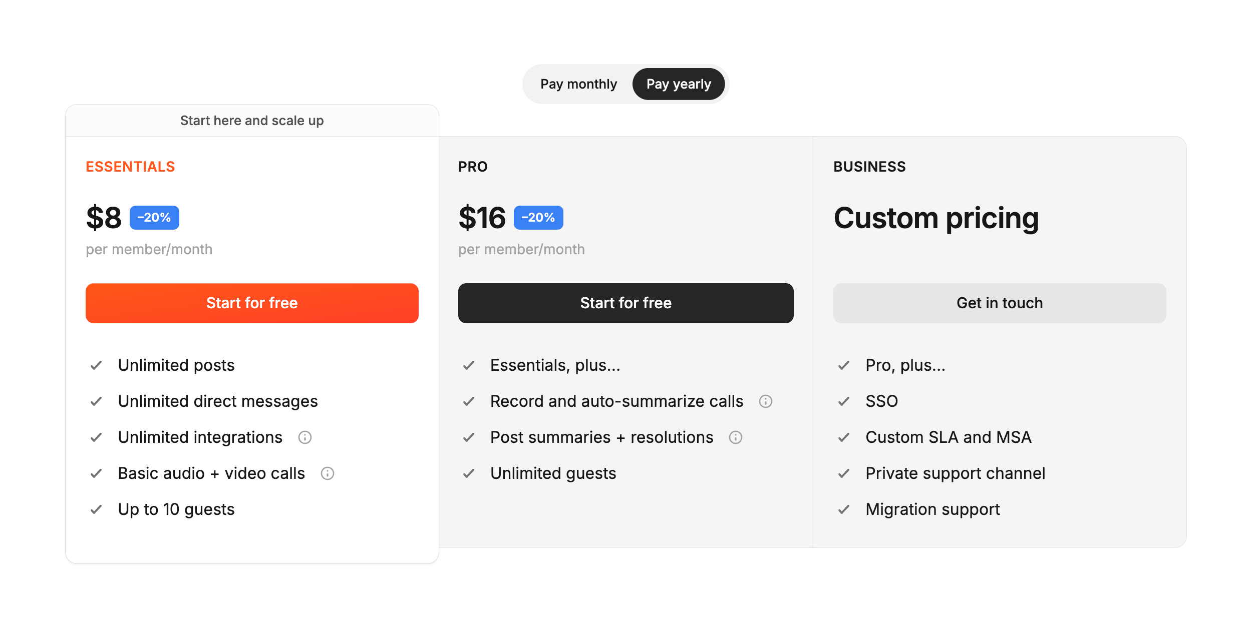Click the ESSENTIALS plan heading
The image size is (1251, 630).
(130, 167)
